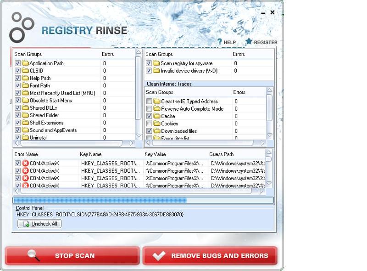Click the Internet Traces vertical scrollbar thumb
Viewport: 367px width, 271px height.
(x=270, y=107)
